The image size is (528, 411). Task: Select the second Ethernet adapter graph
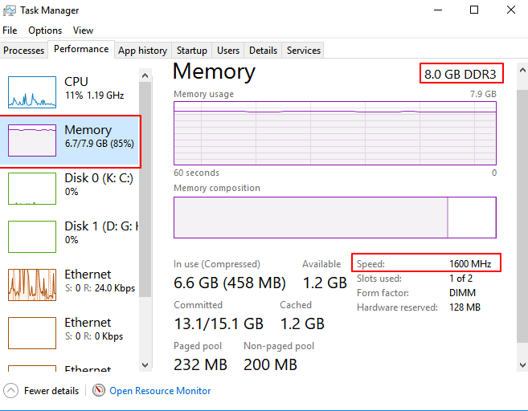click(32, 332)
